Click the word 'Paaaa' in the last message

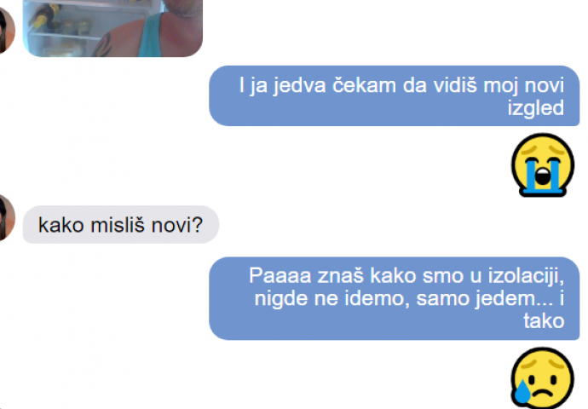pyautogui.click(x=280, y=276)
